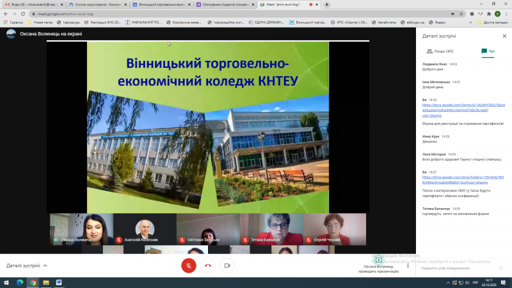Click the Chrome taskbar icon
Screen dimensions: 512x288
(x=33, y=282)
